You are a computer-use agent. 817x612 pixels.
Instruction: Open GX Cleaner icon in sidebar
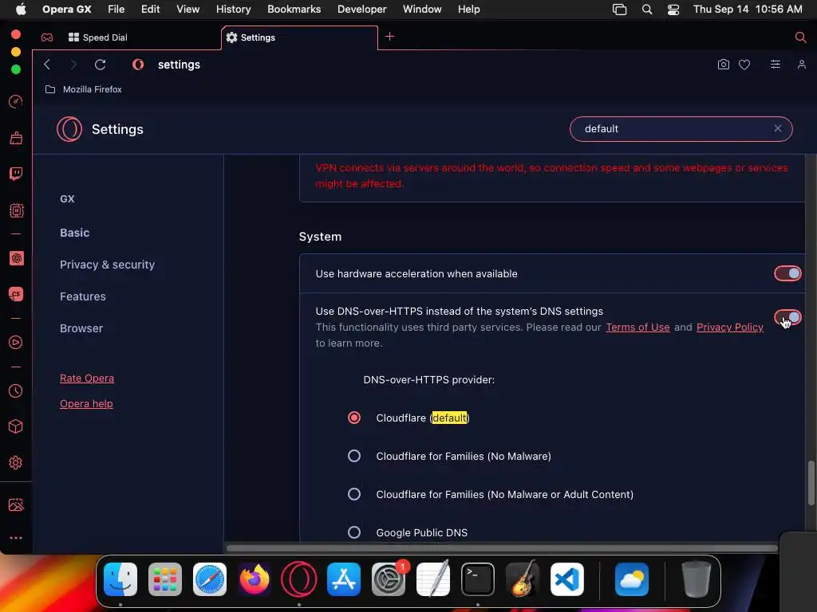[16, 138]
